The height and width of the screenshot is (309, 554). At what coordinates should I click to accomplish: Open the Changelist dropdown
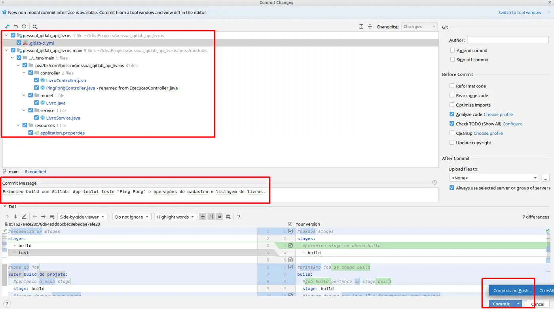click(x=419, y=27)
